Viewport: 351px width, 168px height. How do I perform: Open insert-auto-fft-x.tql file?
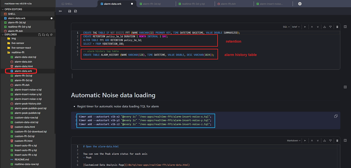coord(26,146)
